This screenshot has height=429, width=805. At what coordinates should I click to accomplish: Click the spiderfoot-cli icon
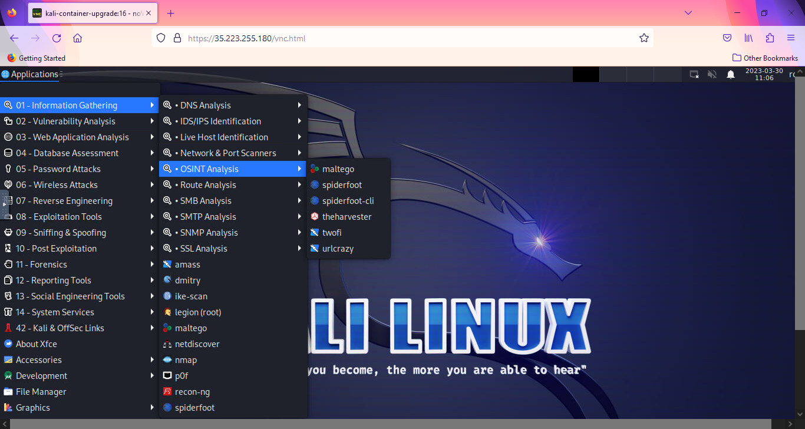[315, 201]
